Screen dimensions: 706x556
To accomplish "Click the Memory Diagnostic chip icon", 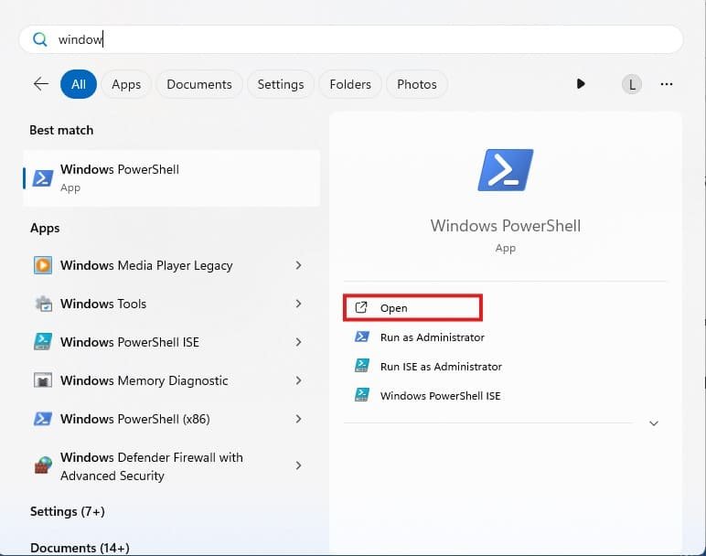I will point(43,380).
